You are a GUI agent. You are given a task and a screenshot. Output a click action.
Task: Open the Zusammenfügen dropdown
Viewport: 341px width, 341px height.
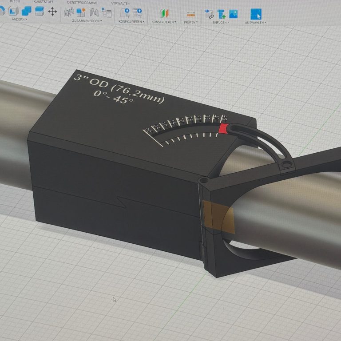[87, 21]
